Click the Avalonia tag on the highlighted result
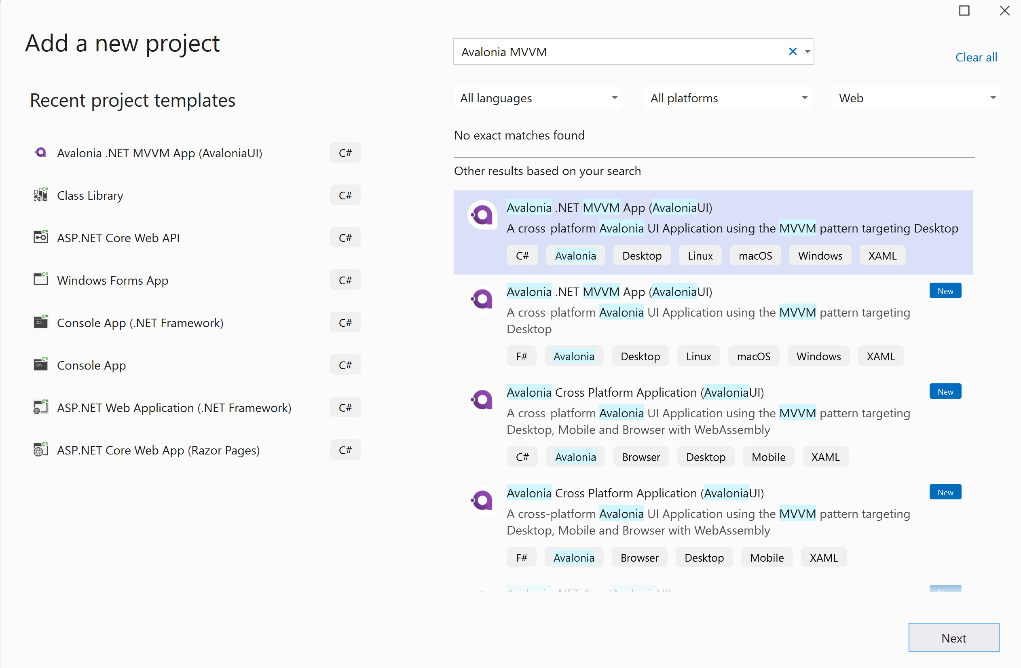Image resolution: width=1021 pixels, height=668 pixels. pyautogui.click(x=575, y=256)
